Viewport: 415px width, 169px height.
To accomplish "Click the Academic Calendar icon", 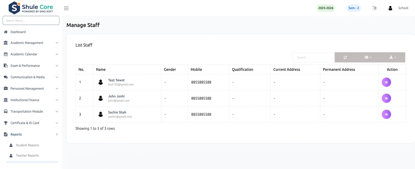I will pos(6,54).
